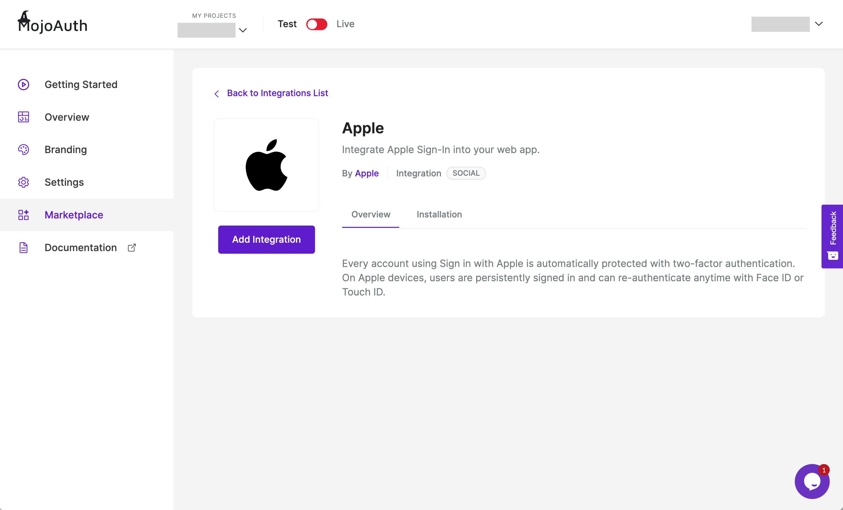Open the chat bubble widget
This screenshot has width=843, height=510.
click(812, 481)
